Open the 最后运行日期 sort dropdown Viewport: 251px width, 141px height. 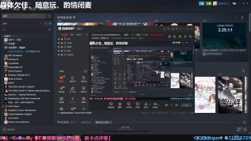click(103, 122)
